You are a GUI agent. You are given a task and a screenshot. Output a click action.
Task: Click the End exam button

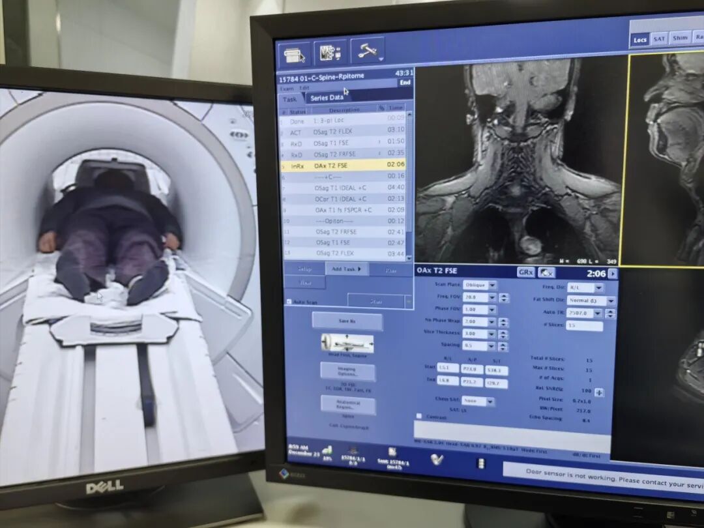coord(405,83)
